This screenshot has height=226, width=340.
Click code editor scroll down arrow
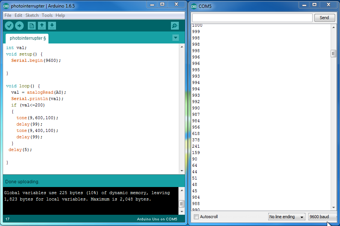(182, 171)
